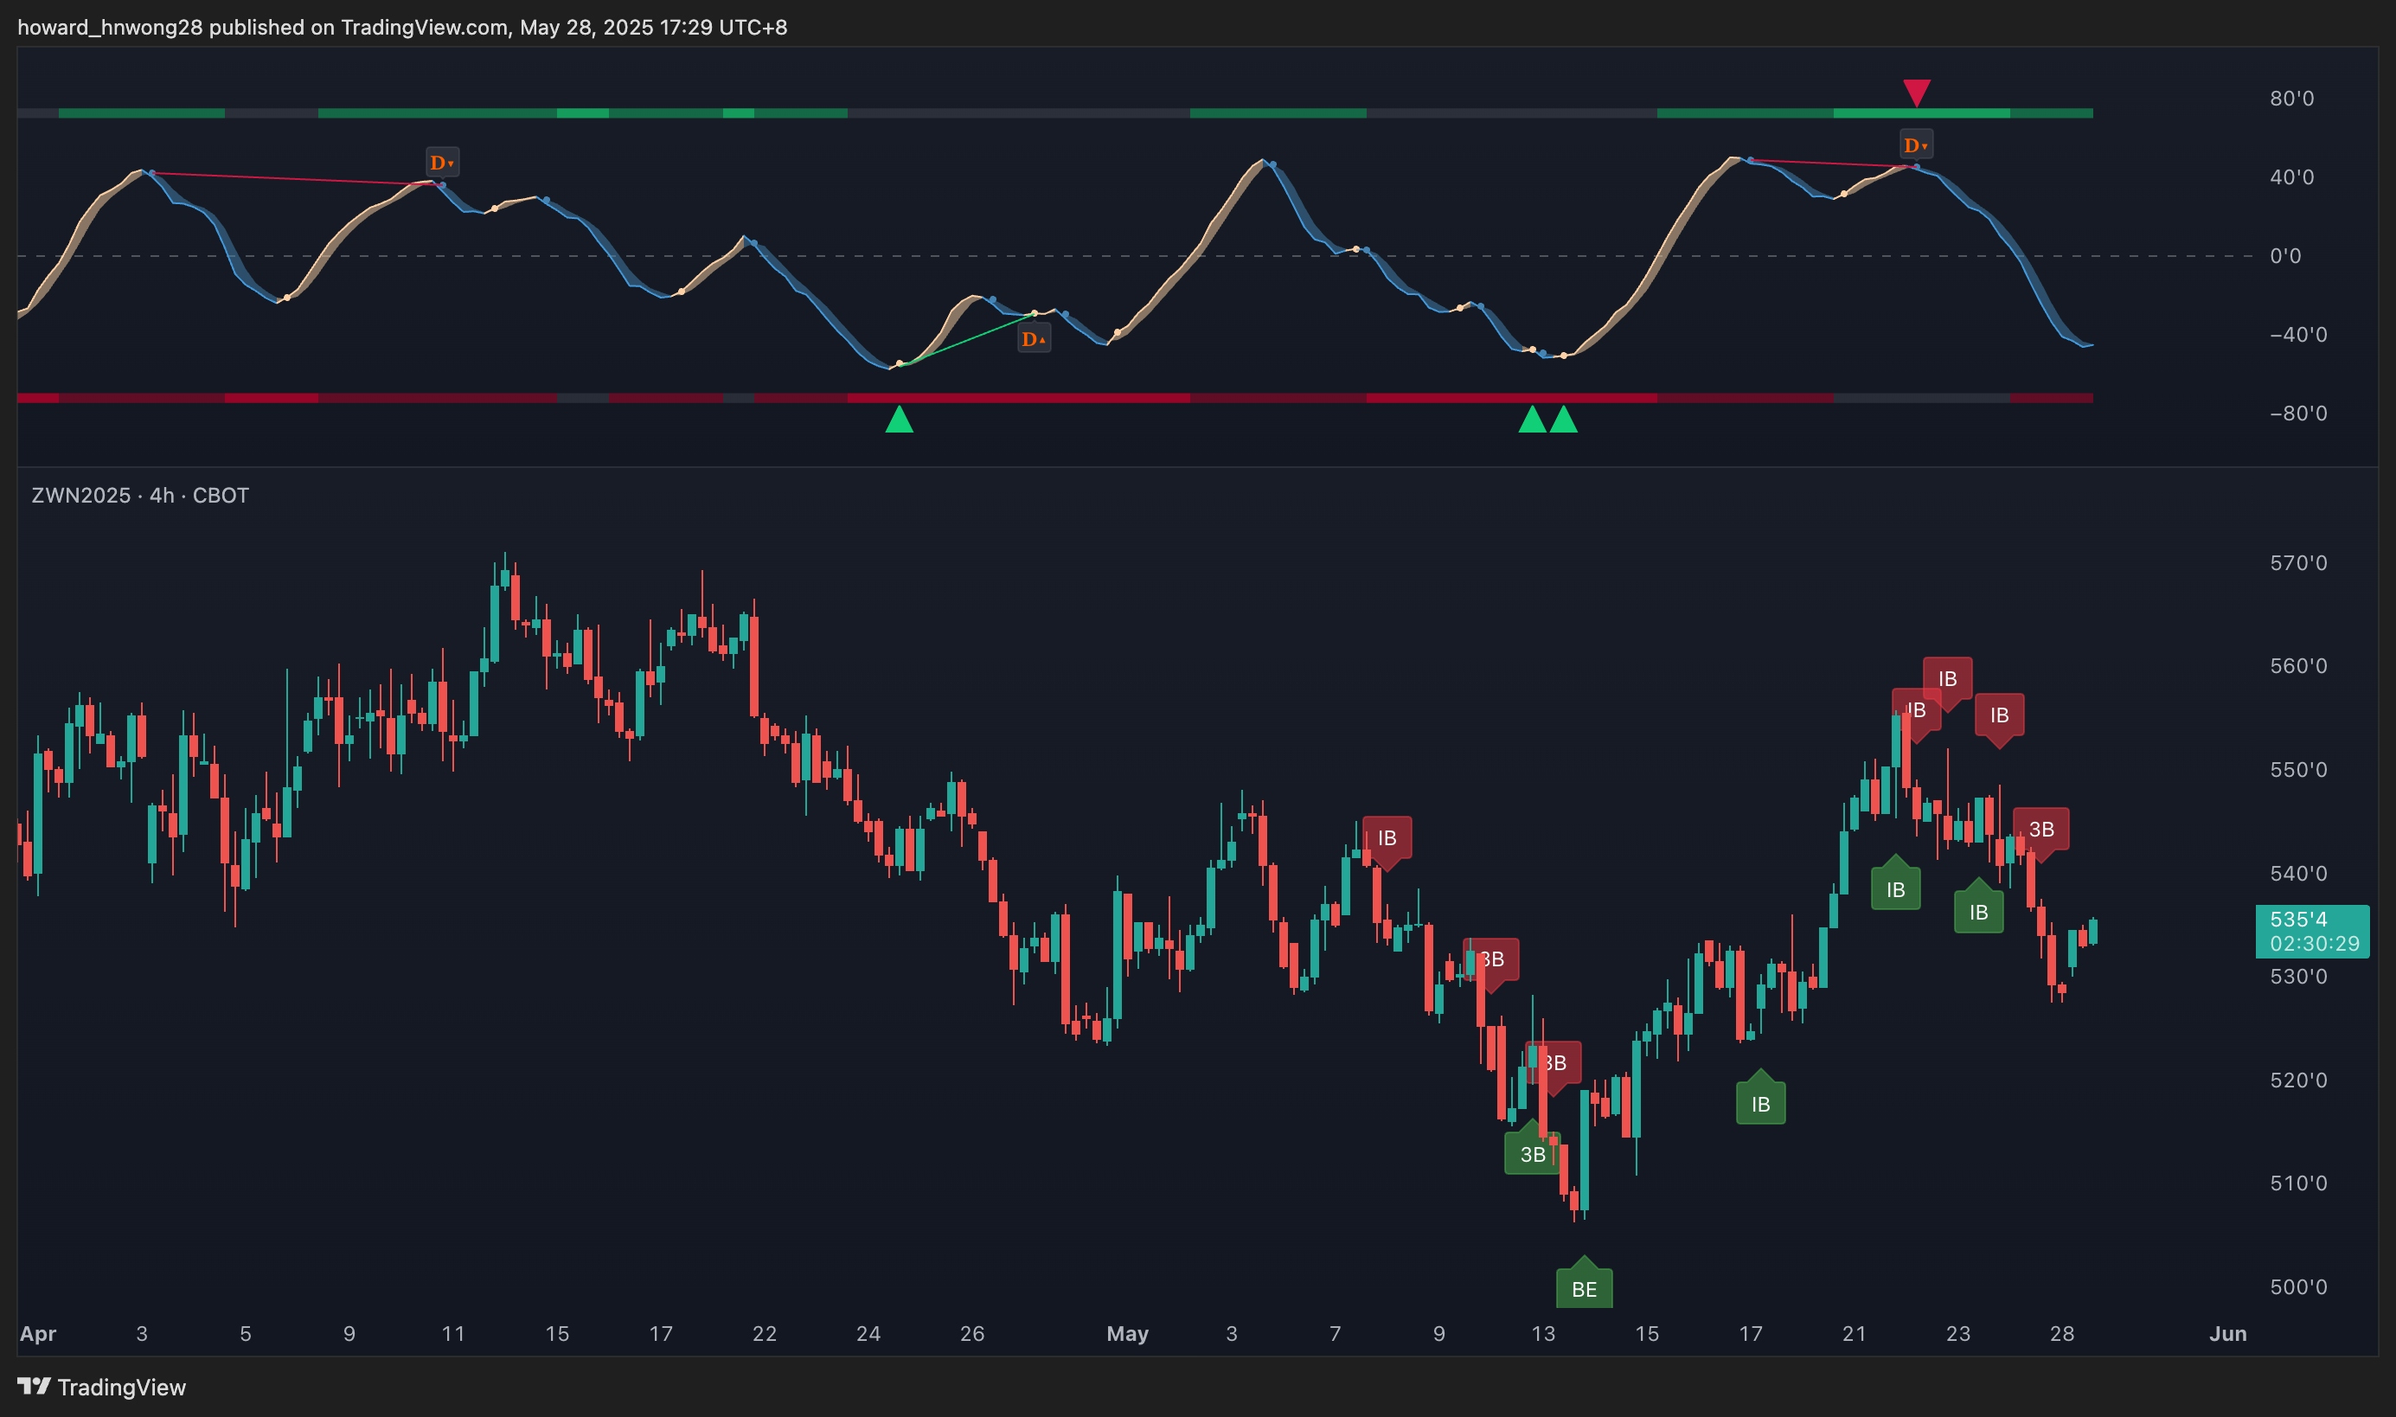The image size is (2396, 1417).
Task: Click the rightmost green IB label
Action: point(1978,911)
